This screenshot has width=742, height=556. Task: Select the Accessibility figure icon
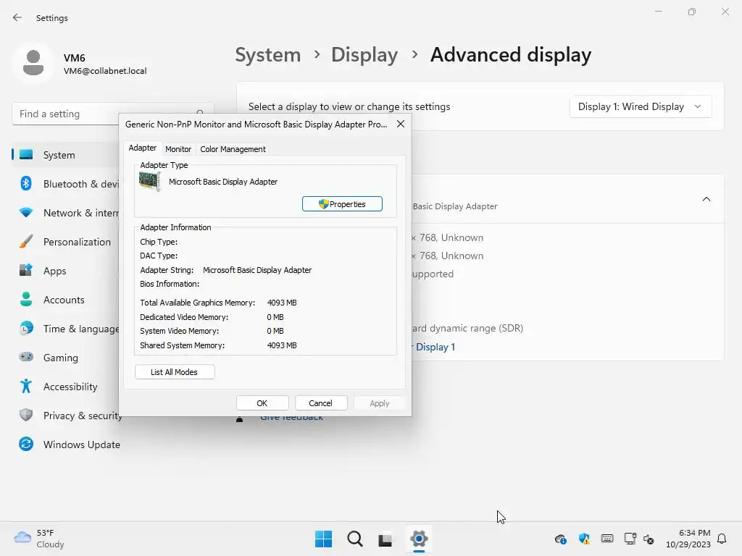(x=26, y=387)
